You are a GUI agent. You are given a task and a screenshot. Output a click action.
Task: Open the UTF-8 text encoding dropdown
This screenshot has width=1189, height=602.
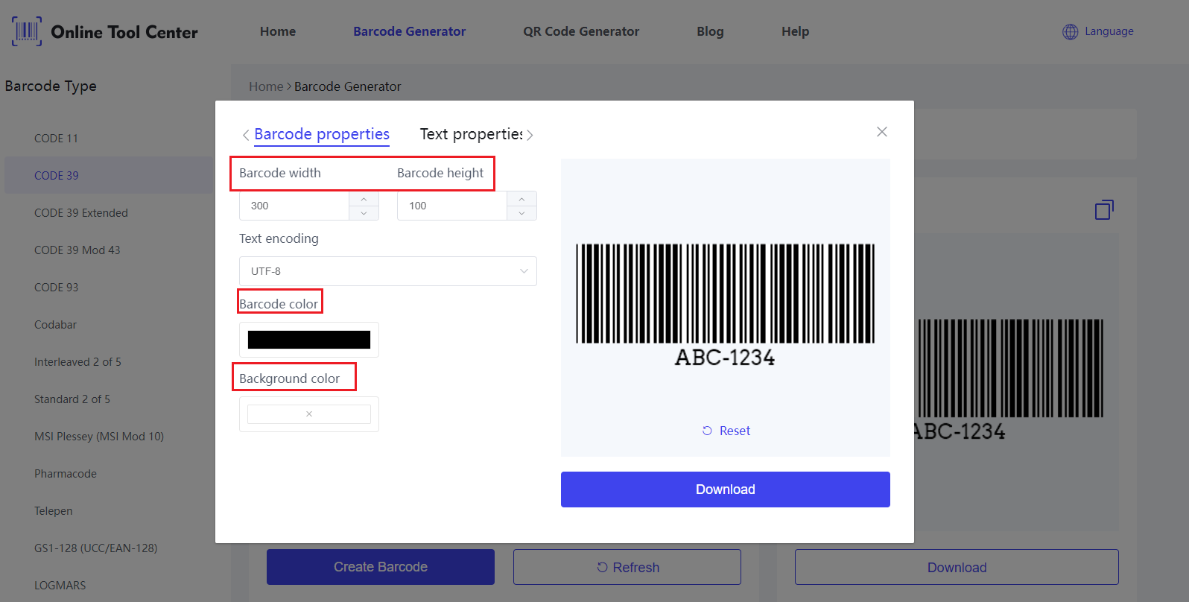point(388,271)
